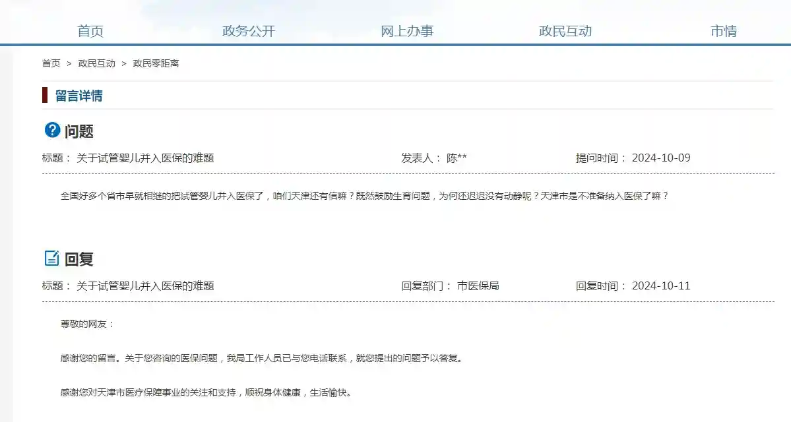Click the reply edit icon beside 回复
The width and height of the screenshot is (791, 422).
(52, 258)
